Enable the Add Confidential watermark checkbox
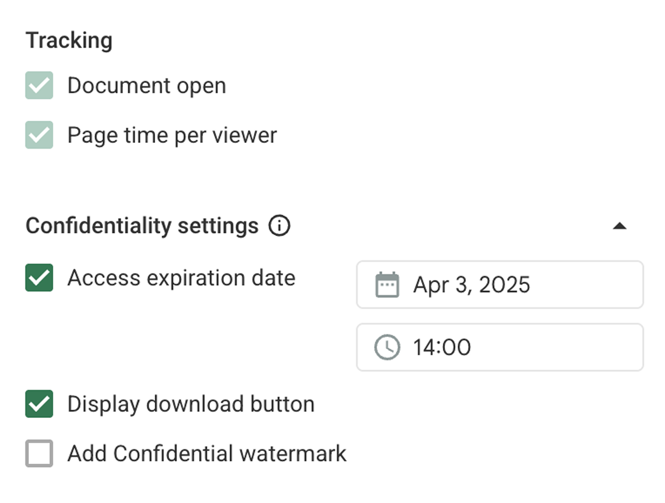 tap(39, 453)
